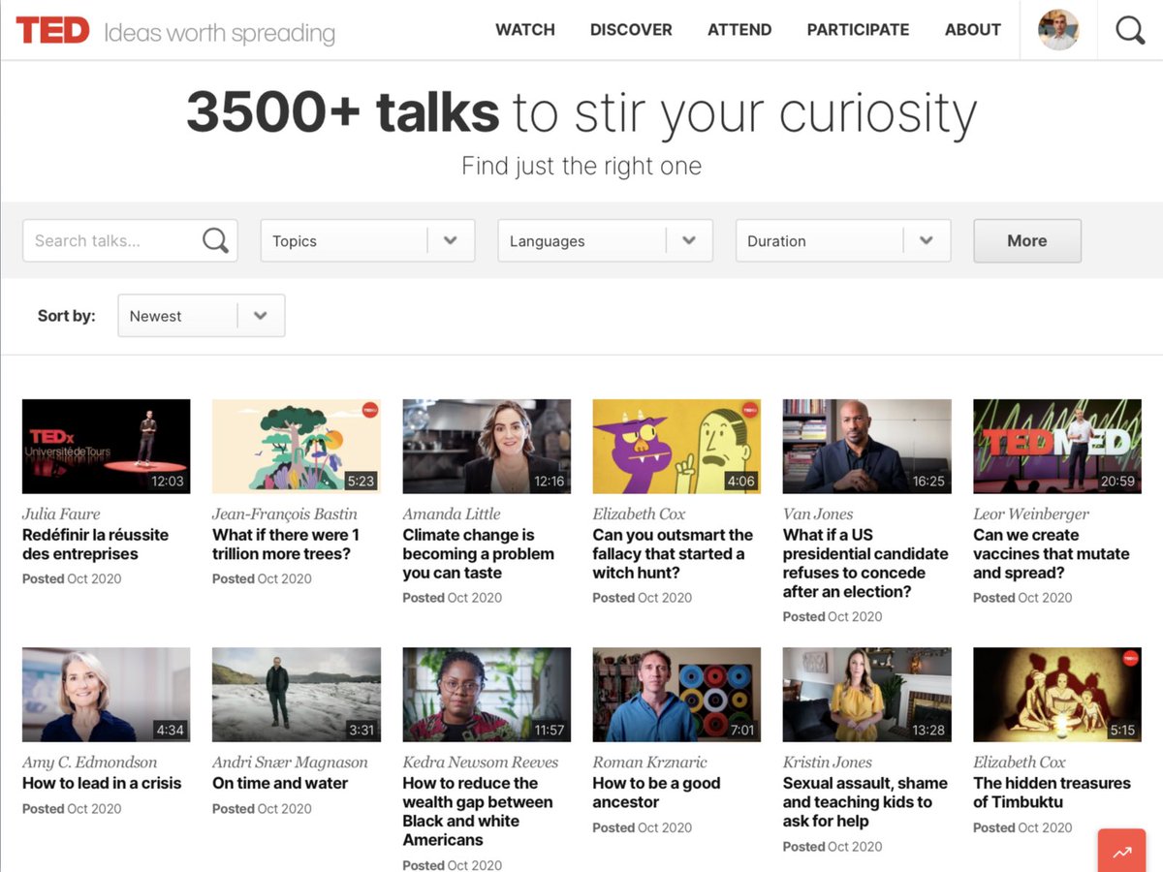Viewport: 1163px width, 872px height.
Task: Click speaker name Kristin Jones
Action: pos(828,762)
